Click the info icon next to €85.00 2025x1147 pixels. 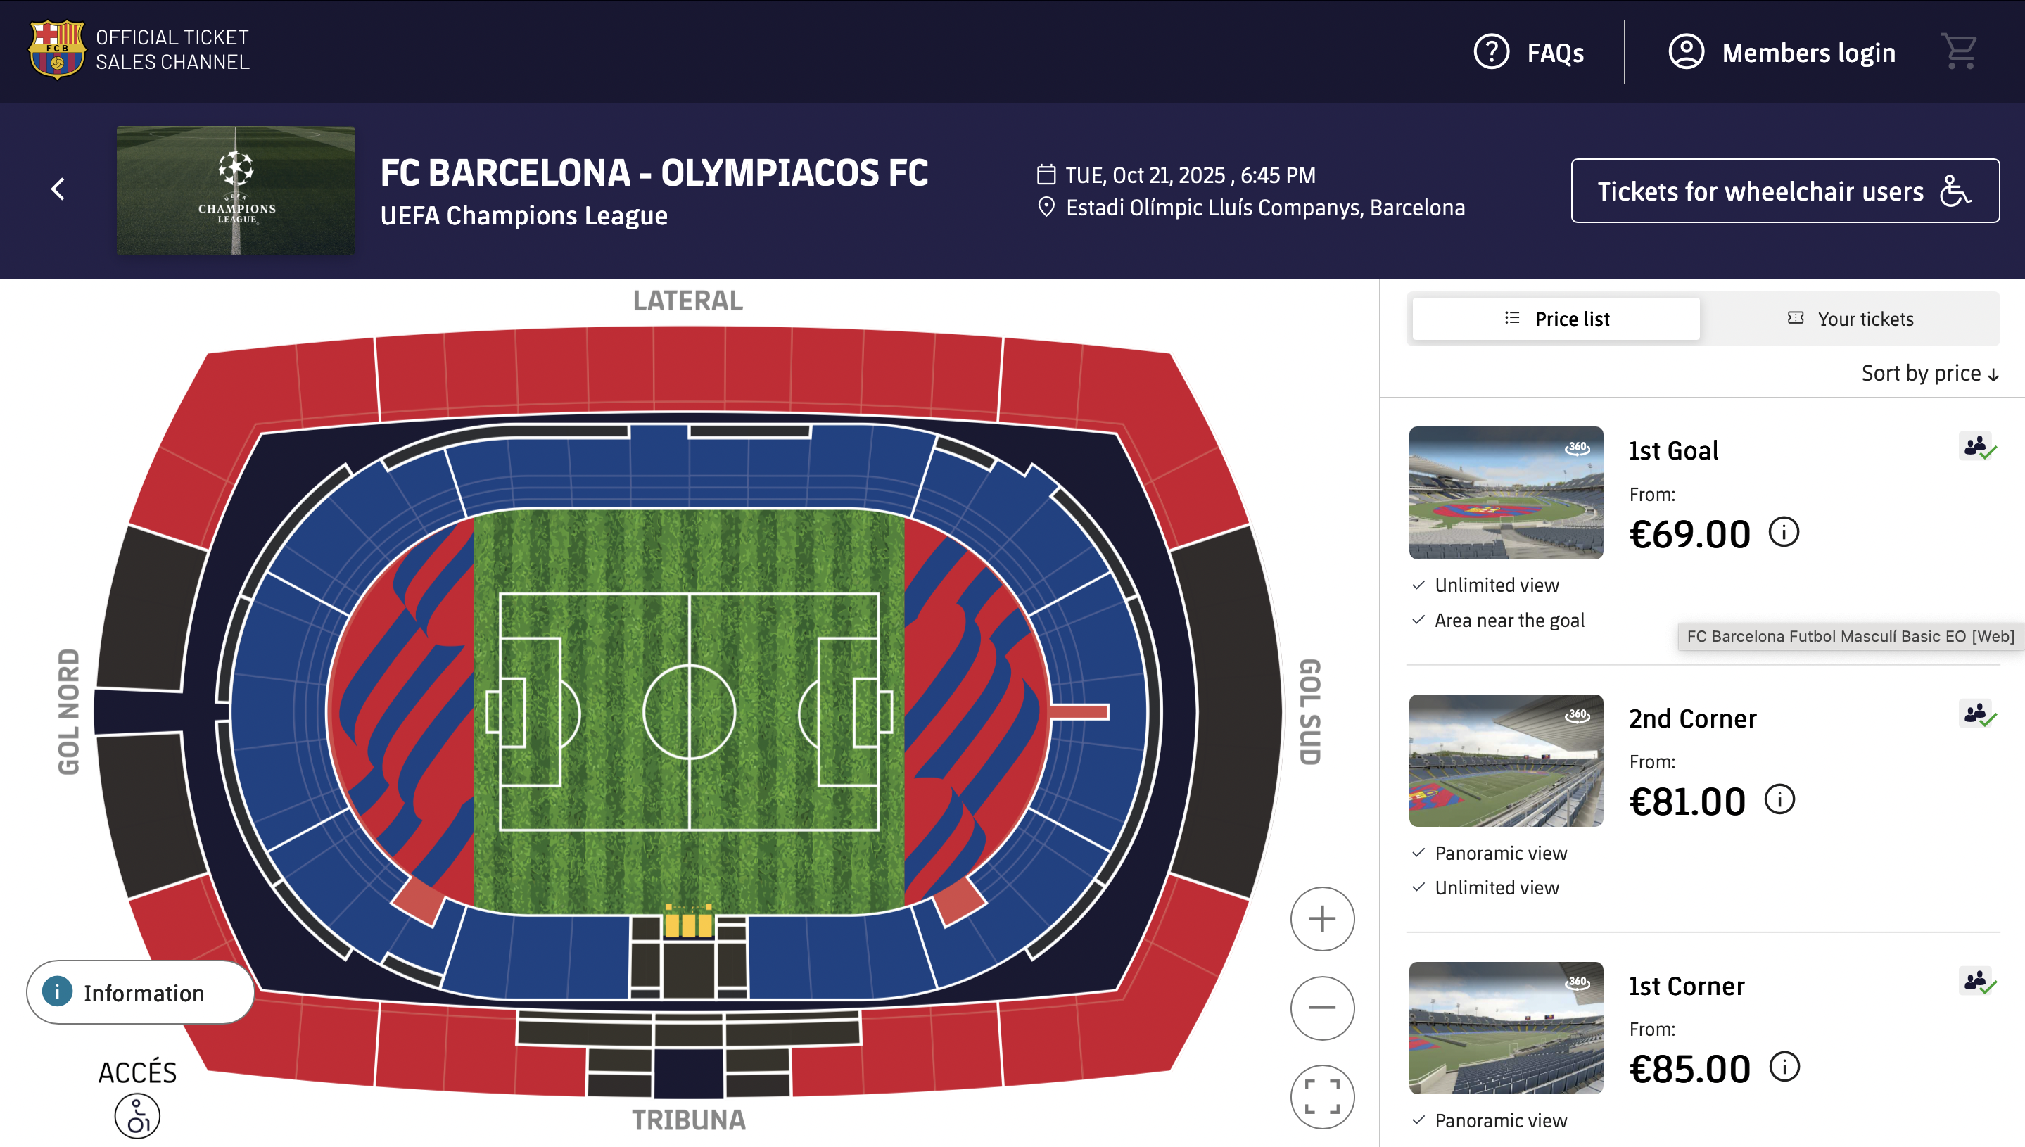pyautogui.click(x=1784, y=1067)
